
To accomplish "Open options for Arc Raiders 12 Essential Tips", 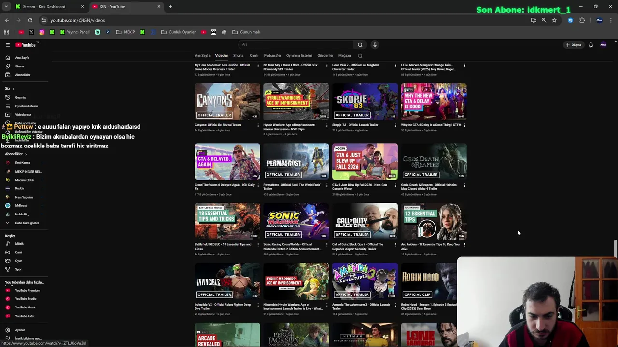I will point(464,244).
